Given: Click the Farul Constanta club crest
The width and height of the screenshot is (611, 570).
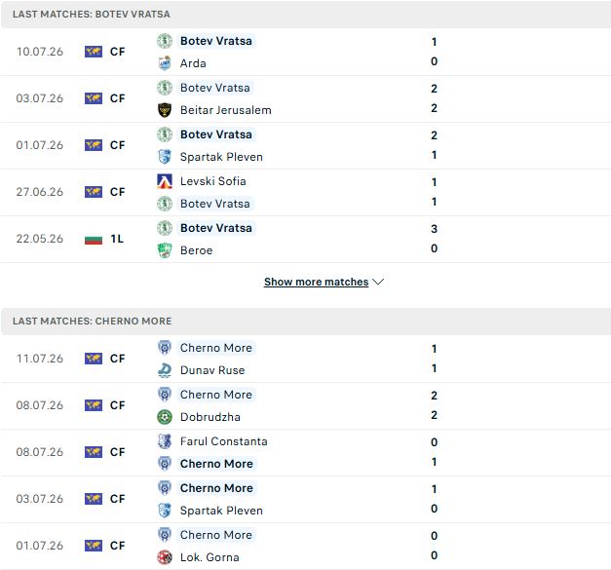Looking at the screenshot, I should tap(165, 441).
